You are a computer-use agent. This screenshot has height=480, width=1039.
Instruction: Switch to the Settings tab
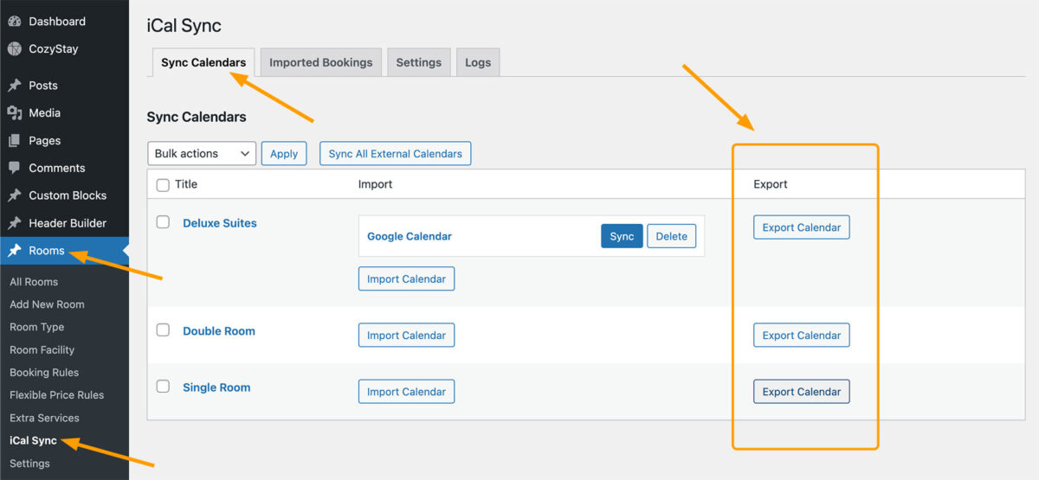(x=419, y=62)
